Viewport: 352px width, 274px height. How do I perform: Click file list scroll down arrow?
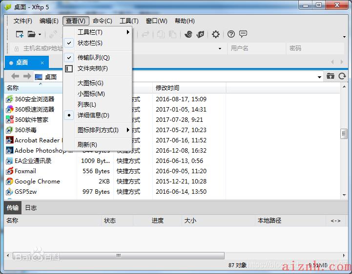(344, 195)
